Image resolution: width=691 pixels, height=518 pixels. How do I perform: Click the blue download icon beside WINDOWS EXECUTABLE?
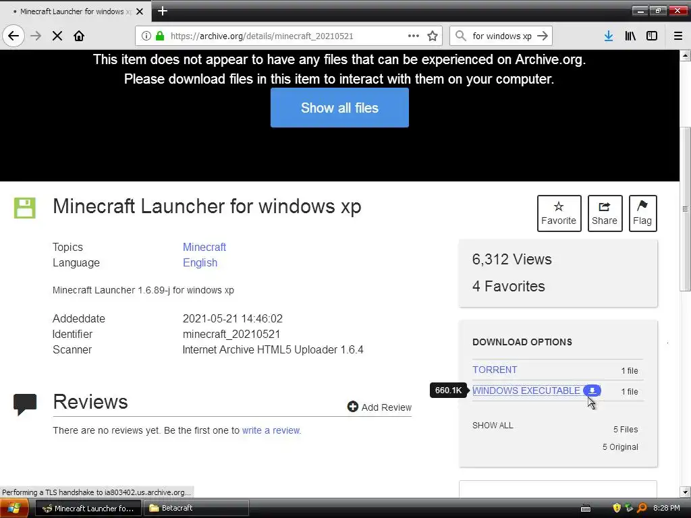[592, 391]
